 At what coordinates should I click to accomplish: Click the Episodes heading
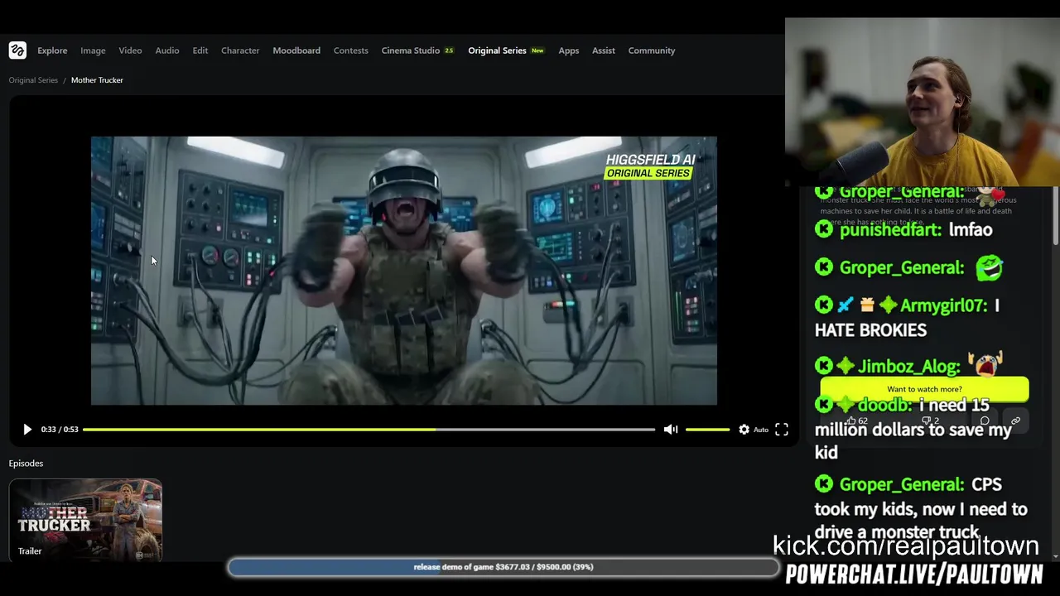click(26, 464)
